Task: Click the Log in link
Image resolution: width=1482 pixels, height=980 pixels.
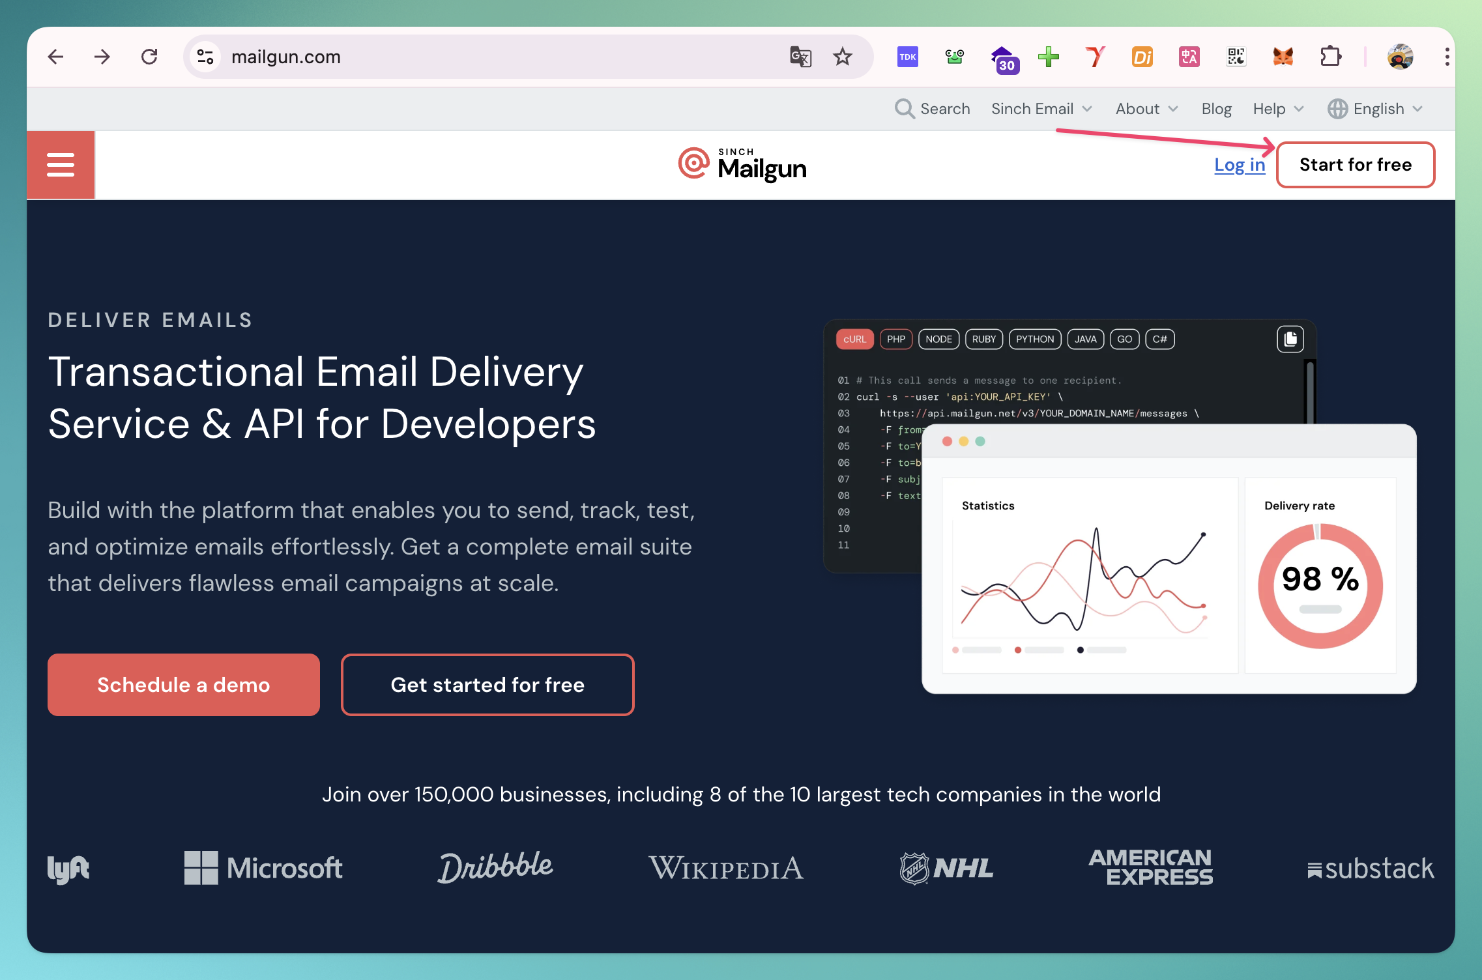Action: 1239,165
